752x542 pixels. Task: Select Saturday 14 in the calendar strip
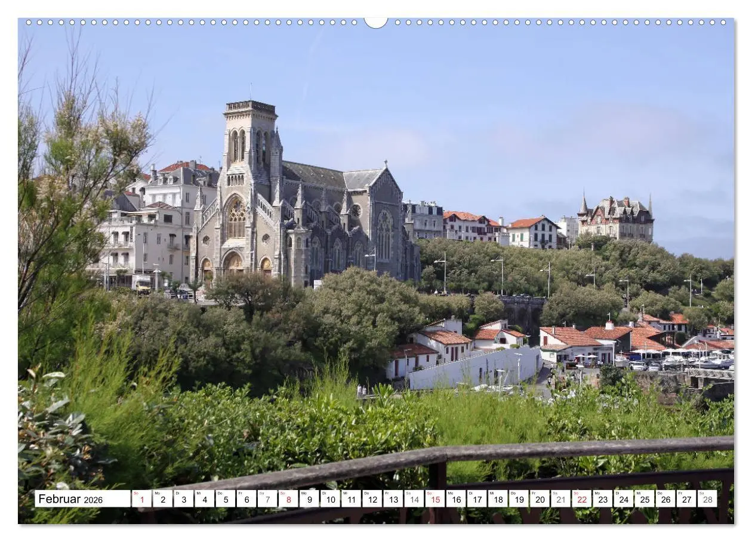coord(414,499)
